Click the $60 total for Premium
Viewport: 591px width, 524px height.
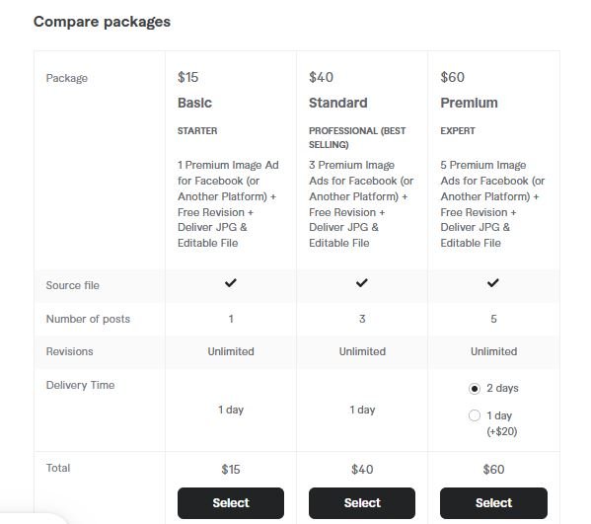click(493, 470)
